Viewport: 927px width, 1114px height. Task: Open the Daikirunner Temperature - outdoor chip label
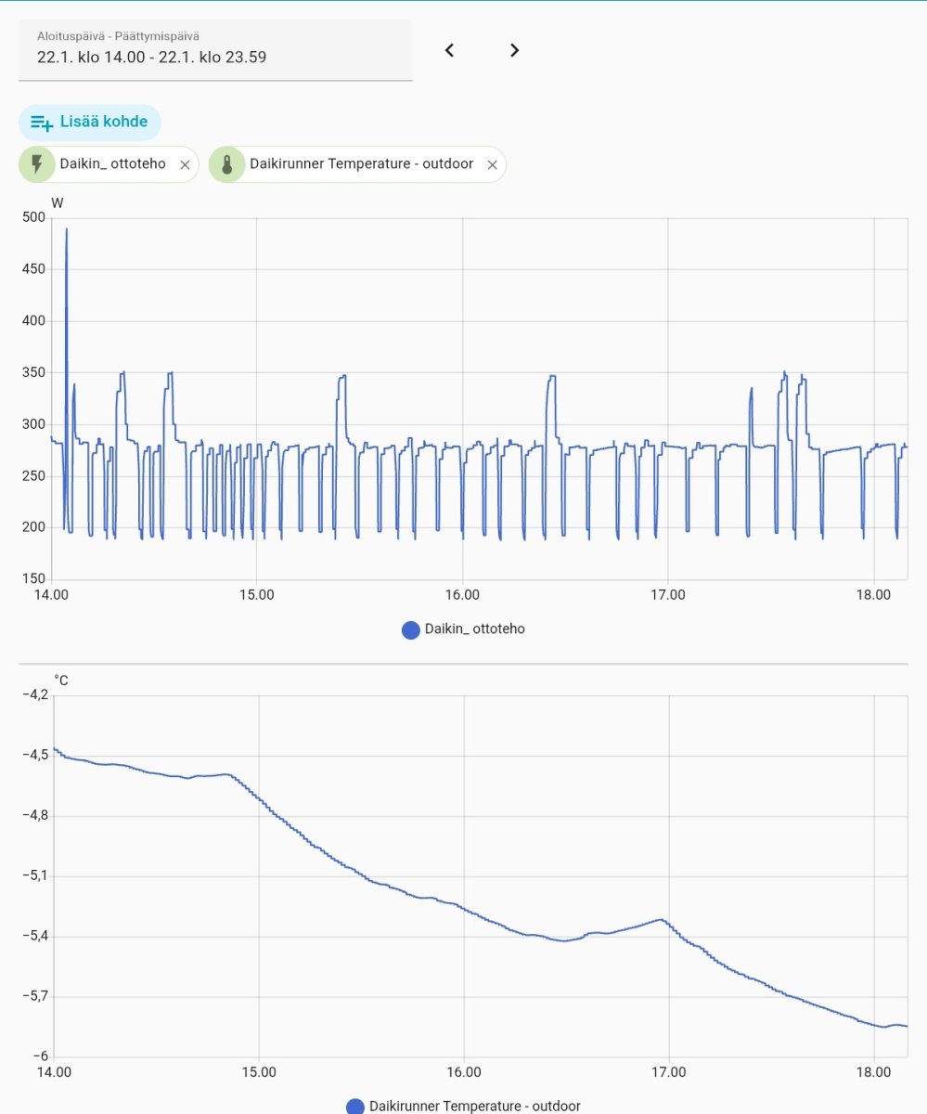pos(361,164)
